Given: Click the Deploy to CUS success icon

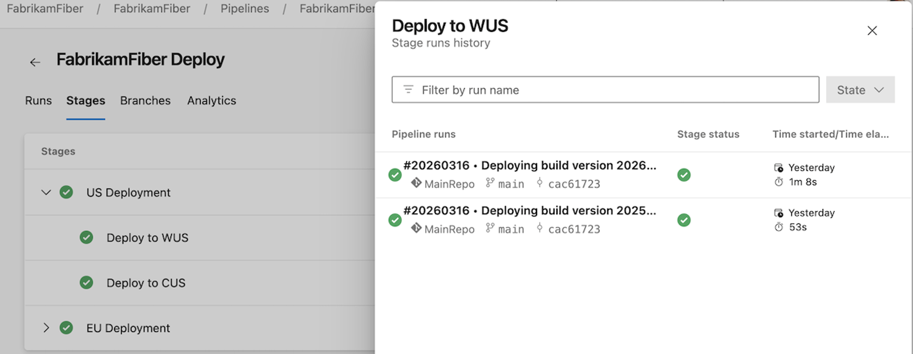Looking at the screenshot, I should point(87,283).
